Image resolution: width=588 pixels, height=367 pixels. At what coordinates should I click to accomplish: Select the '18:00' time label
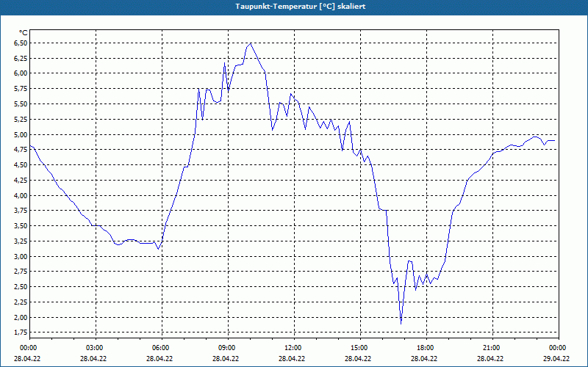(x=427, y=348)
